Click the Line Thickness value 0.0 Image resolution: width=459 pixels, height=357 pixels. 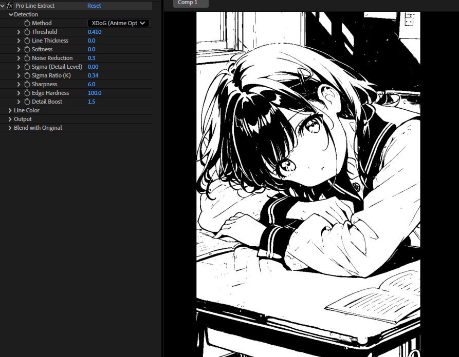click(x=91, y=41)
